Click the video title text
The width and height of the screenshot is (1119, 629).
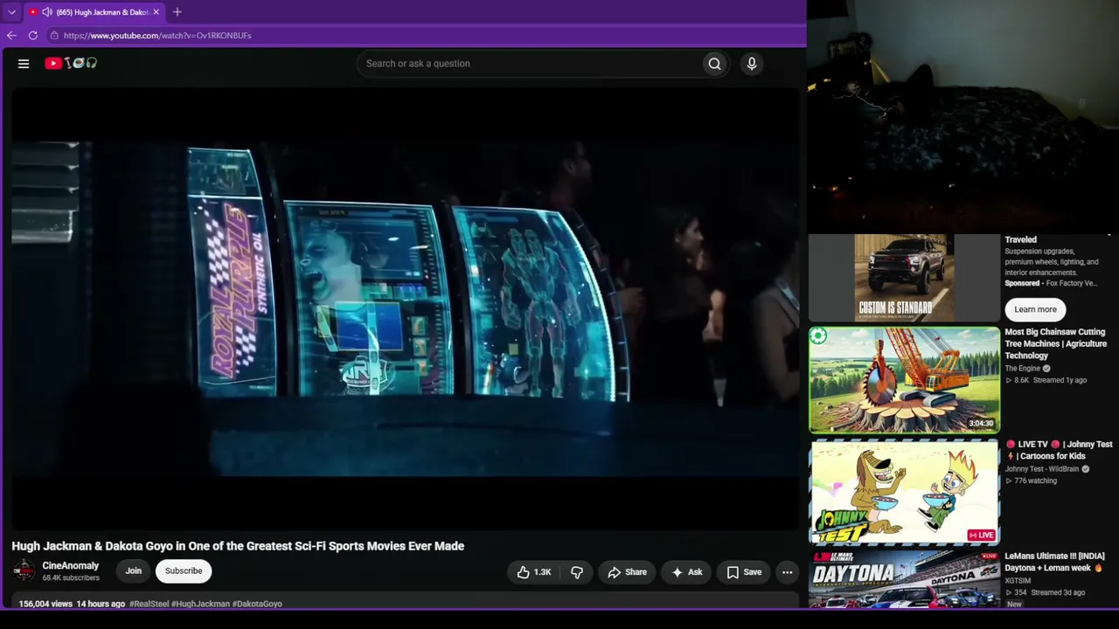pos(238,546)
